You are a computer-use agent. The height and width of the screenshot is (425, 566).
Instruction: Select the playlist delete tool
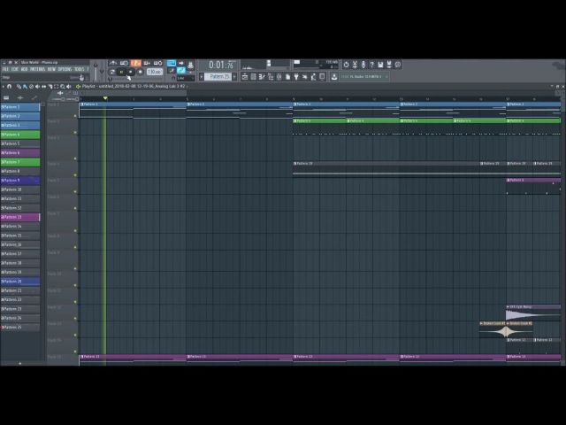[32, 86]
